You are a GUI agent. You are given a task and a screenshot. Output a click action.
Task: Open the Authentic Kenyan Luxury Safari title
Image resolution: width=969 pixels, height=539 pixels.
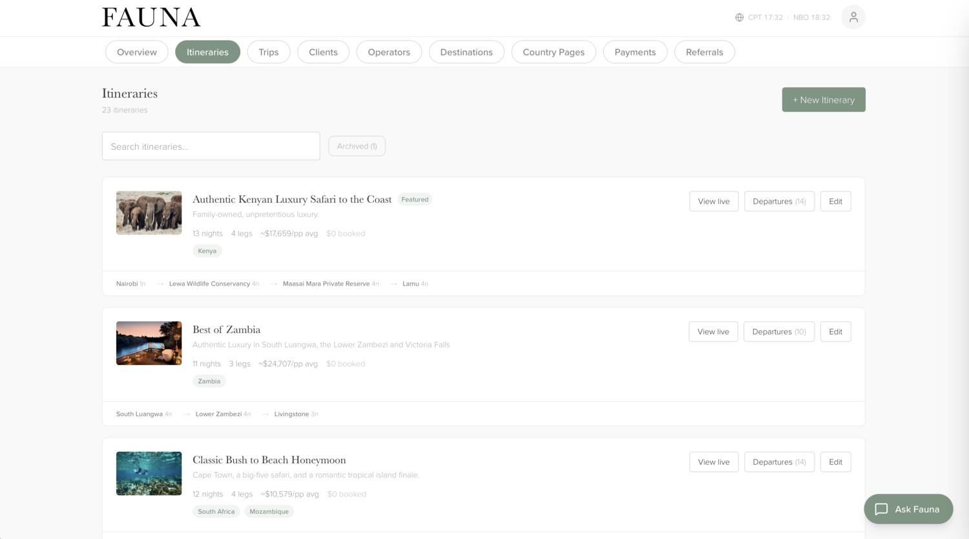tap(292, 199)
